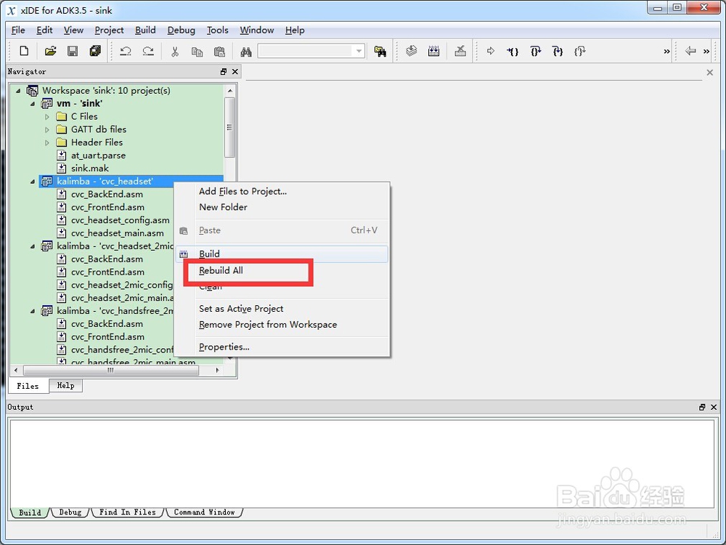Image resolution: width=726 pixels, height=545 pixels.
Task: Collapse the Workspace 'sink' root node
Action: tap(19, 91)
